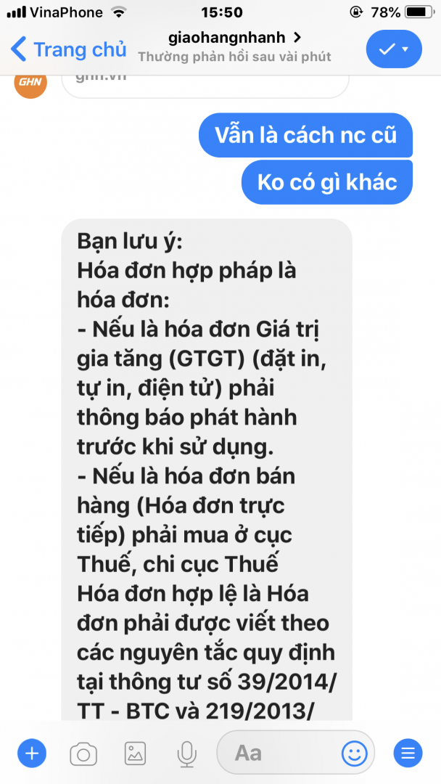Open the checkmark dropdown button at top right
The width and height of the screenshot is (441, 784).
tap(394, 49)
